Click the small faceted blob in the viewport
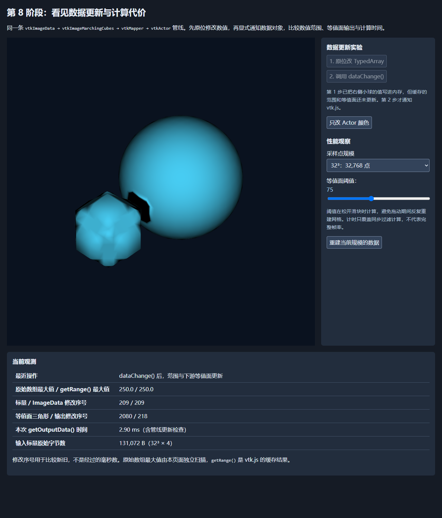 point(108,229)
